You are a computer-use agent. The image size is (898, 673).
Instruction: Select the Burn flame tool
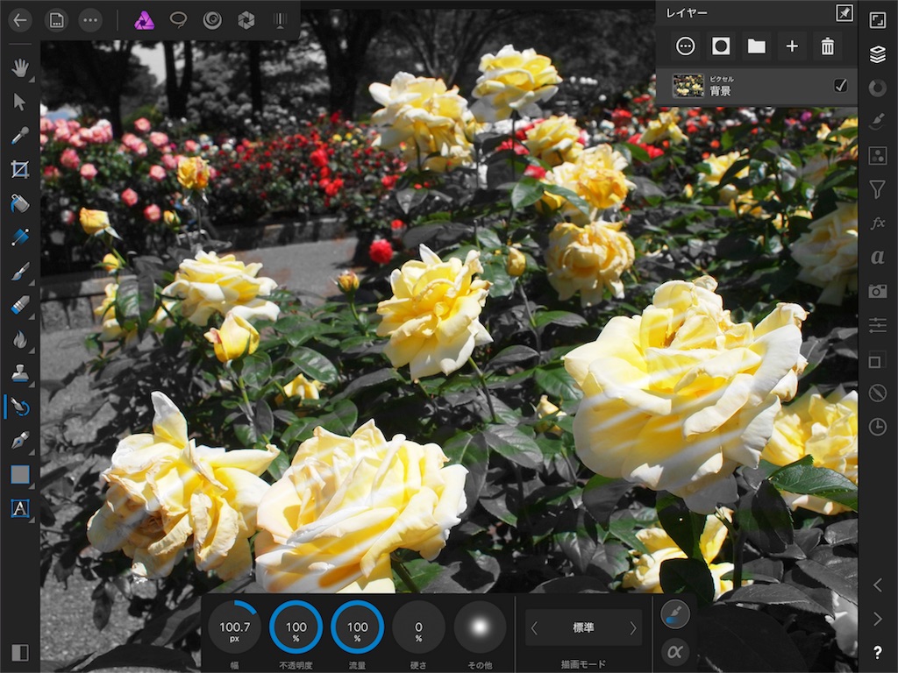click(x=20, y=339)
